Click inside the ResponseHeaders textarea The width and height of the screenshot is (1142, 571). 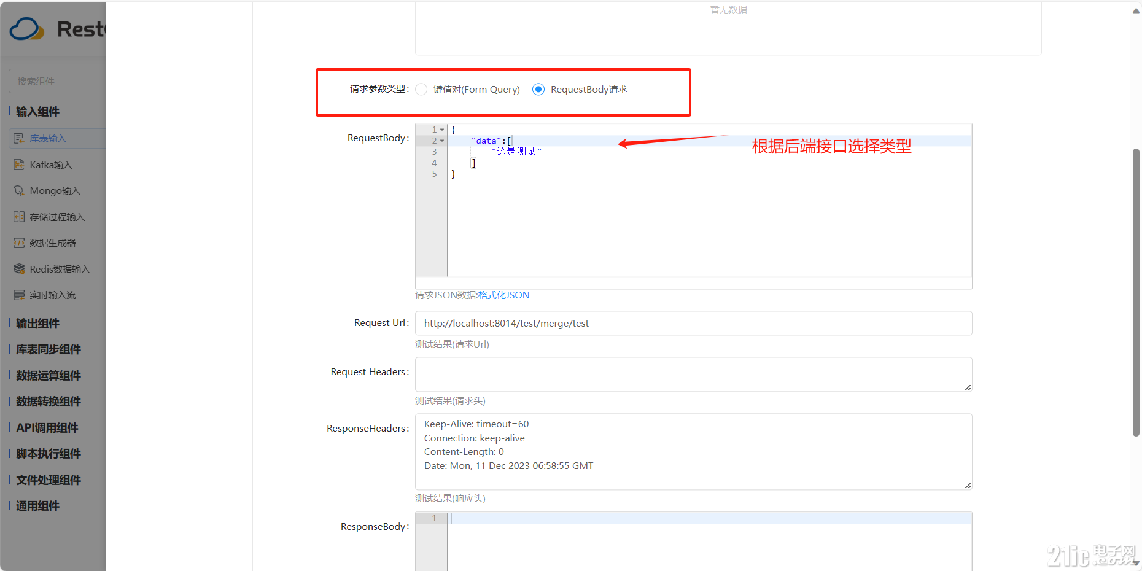pos(694,452)
